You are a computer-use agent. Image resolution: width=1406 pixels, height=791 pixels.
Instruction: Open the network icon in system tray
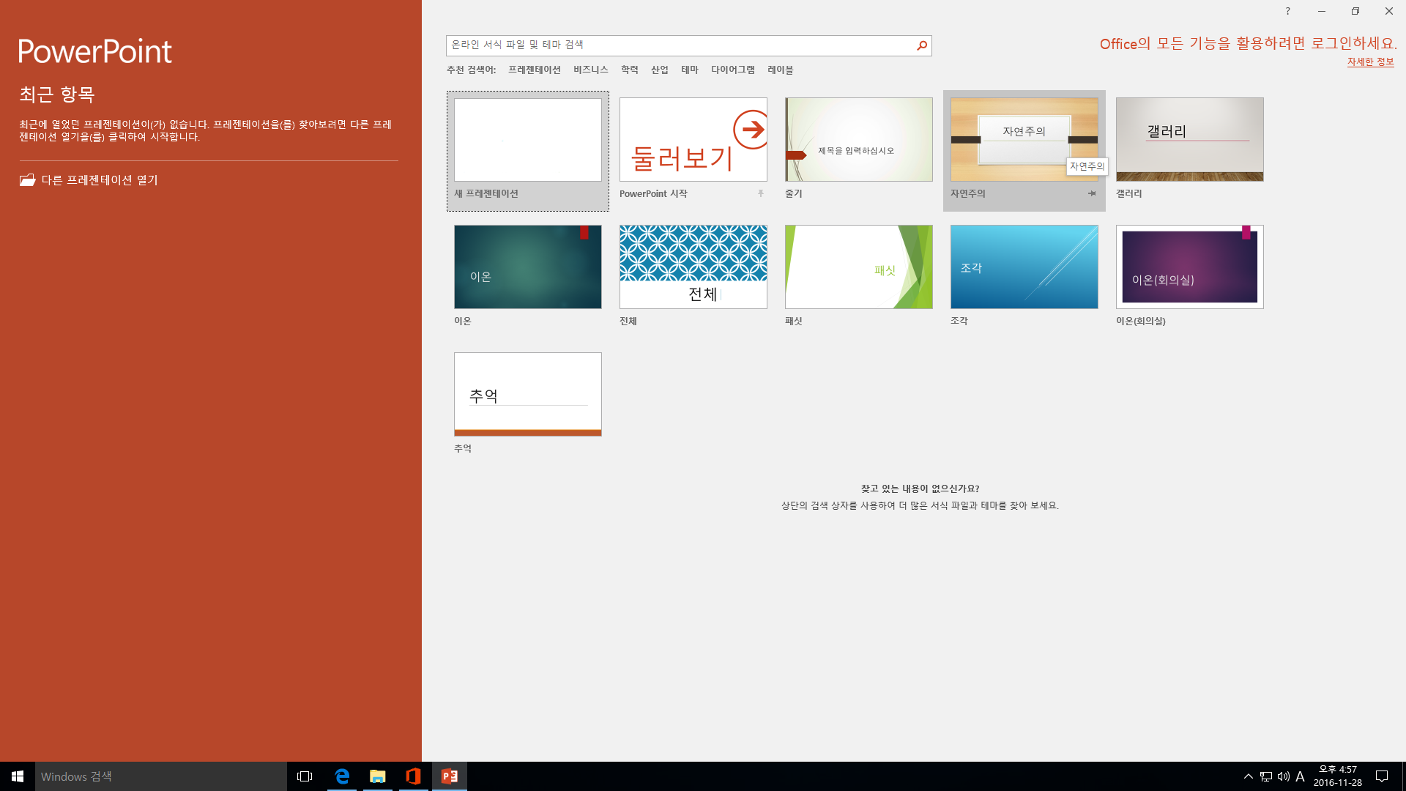(x=1266, y=776)
